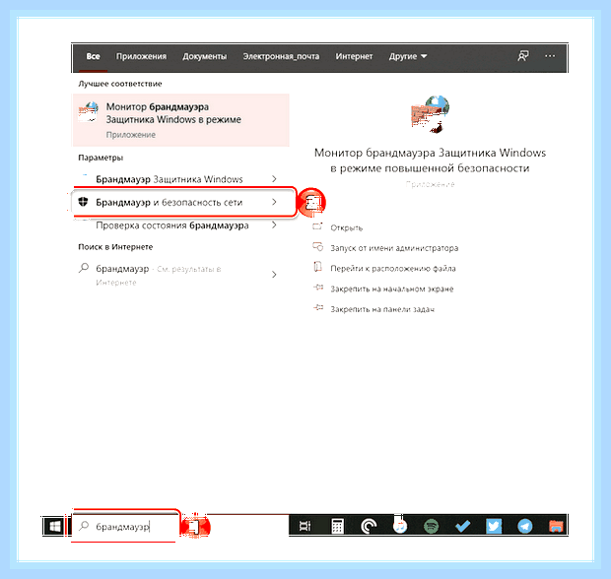Expand the Другие dropdown
This screenshot has height=579, width=611.
[x=408, y=56]
